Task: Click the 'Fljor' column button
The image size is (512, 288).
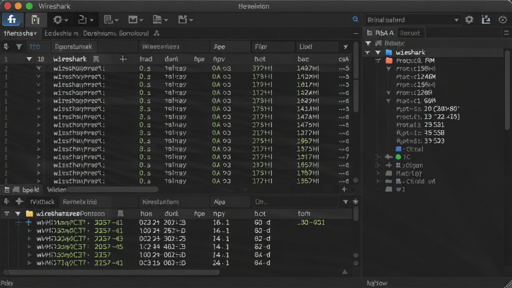Action: (x=273, y=46)
